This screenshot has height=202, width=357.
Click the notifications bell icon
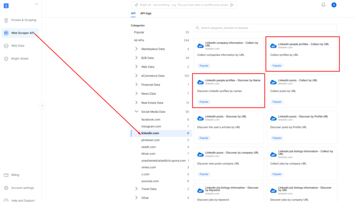click(324, 5)
